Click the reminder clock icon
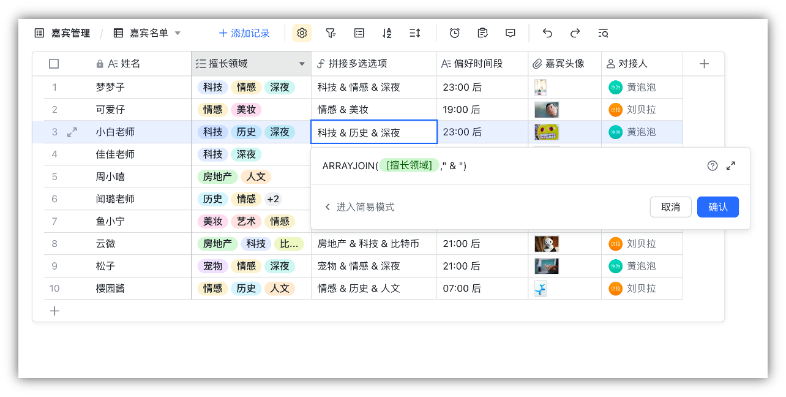The width and height of the screenshot is (786, 397). point(454,33)
